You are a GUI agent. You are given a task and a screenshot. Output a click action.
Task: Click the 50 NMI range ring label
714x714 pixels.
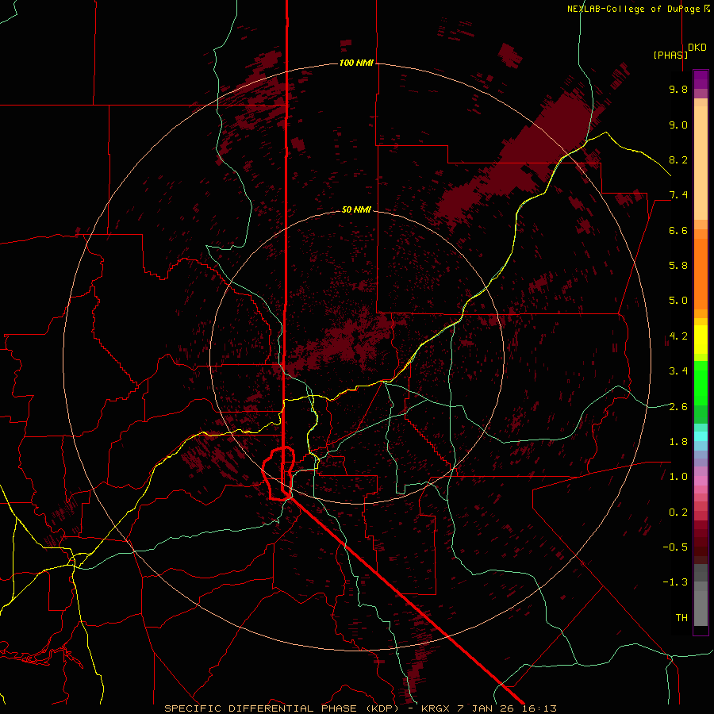(x=356, y=209)
